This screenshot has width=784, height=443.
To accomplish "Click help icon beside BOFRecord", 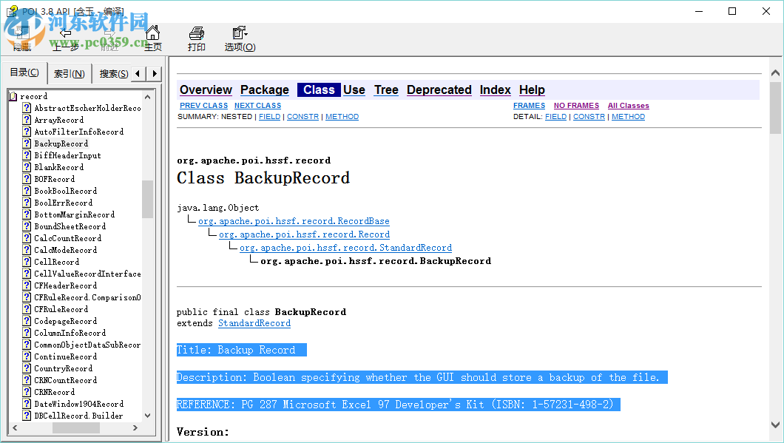I will click(27, 179).
